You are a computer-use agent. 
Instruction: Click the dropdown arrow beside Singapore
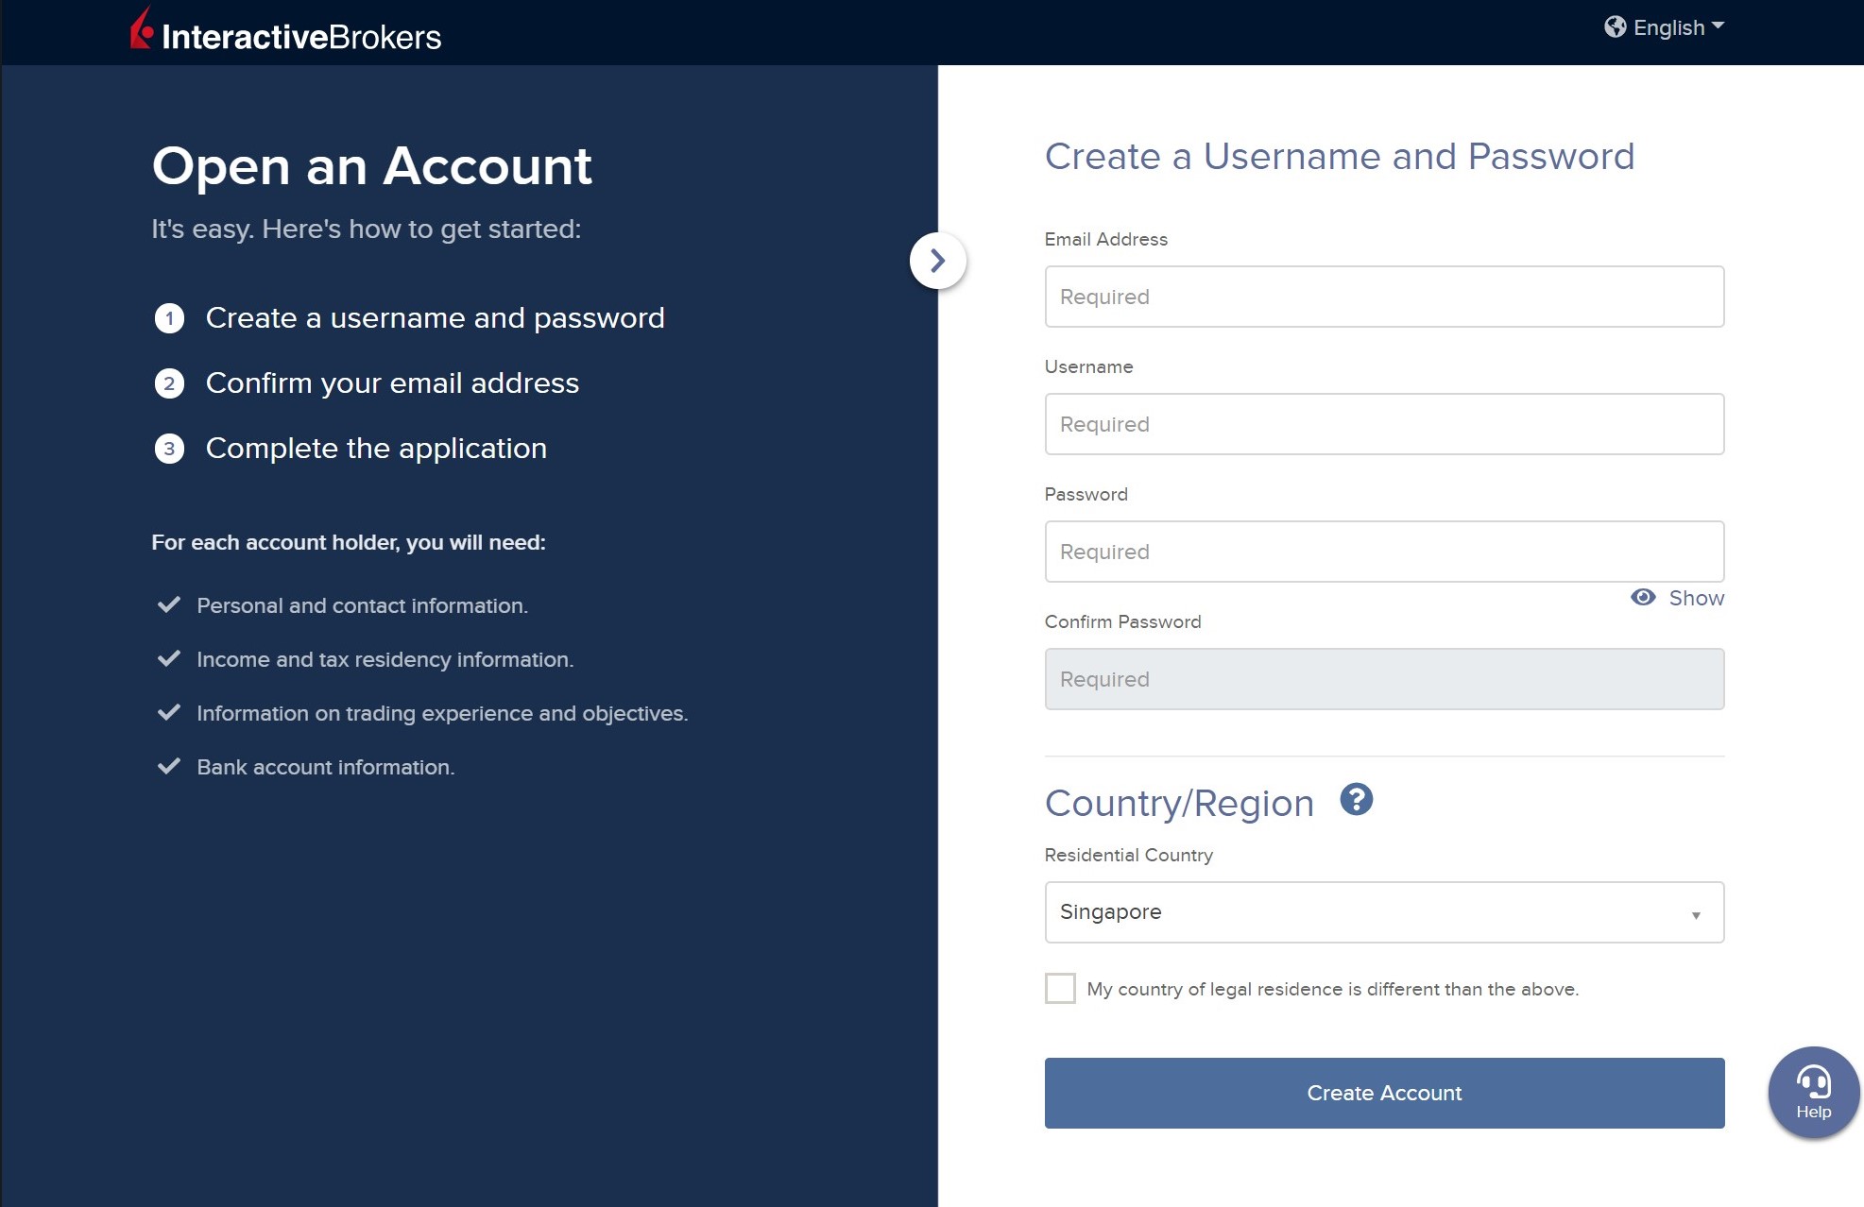click(1696, 915)
